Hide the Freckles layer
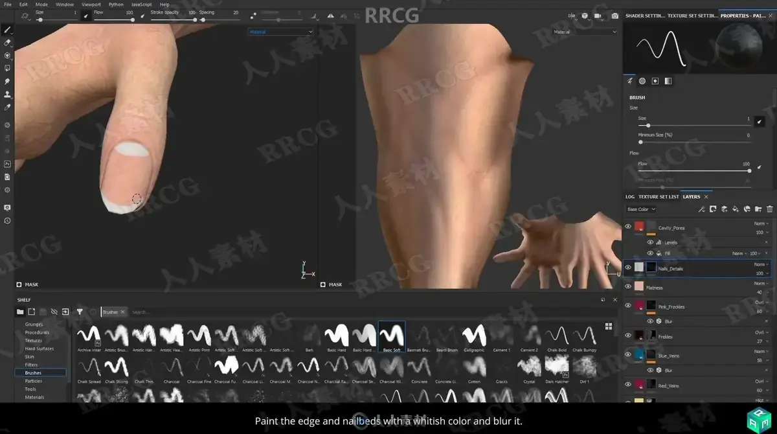The width and height of the screenshot is (777, 434). [x=627, y=336]
